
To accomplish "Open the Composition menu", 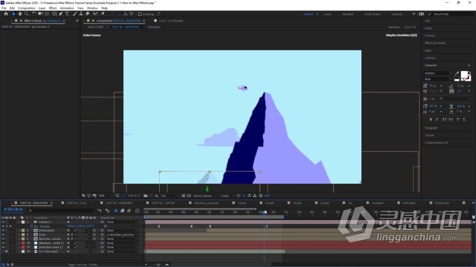I will [x=26, y=8].
